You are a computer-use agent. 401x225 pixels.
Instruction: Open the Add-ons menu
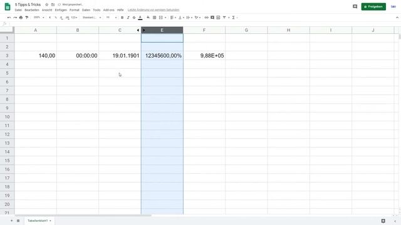[x=108, y=10]
